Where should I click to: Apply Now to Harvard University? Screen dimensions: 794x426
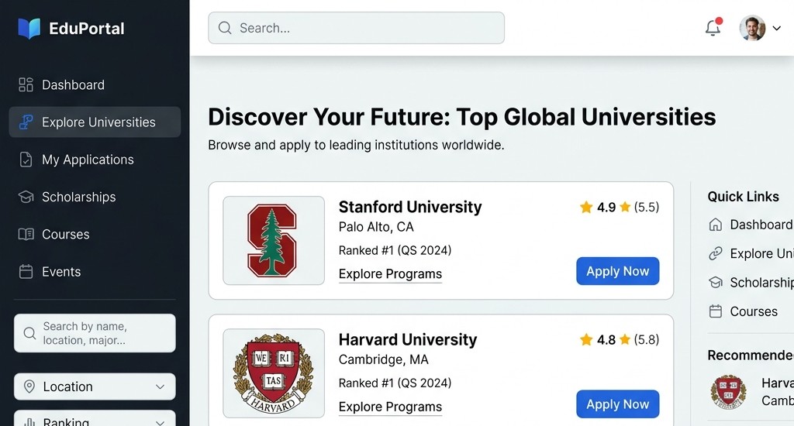pos(618,404)
